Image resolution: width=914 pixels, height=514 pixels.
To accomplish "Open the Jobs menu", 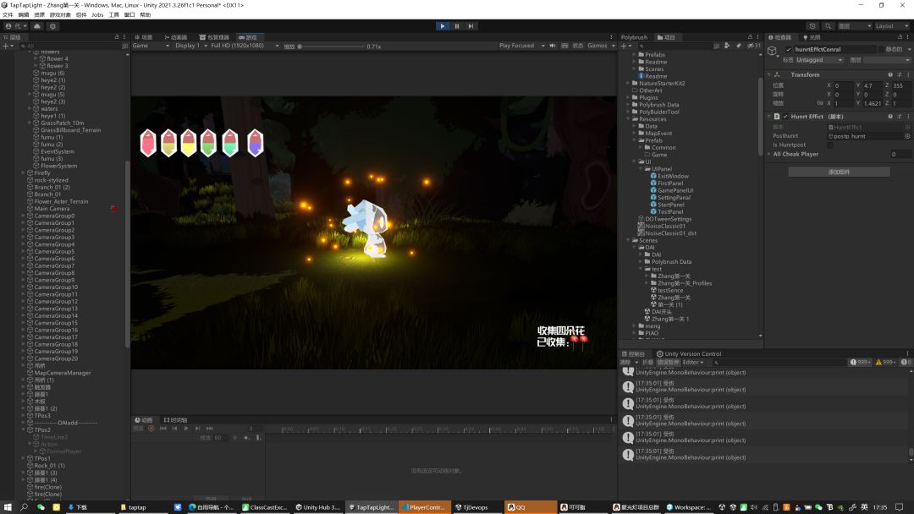I will coord(97,14).
